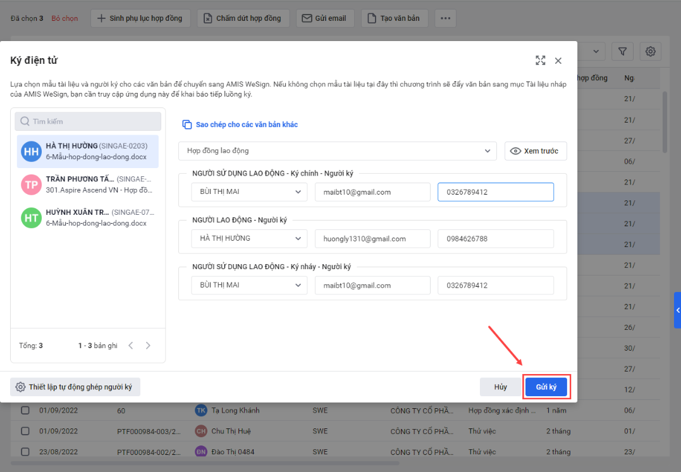Viewport: 681px width, 472px height.
Task: Click the Tìm kiếm search field
Action: 88,121
